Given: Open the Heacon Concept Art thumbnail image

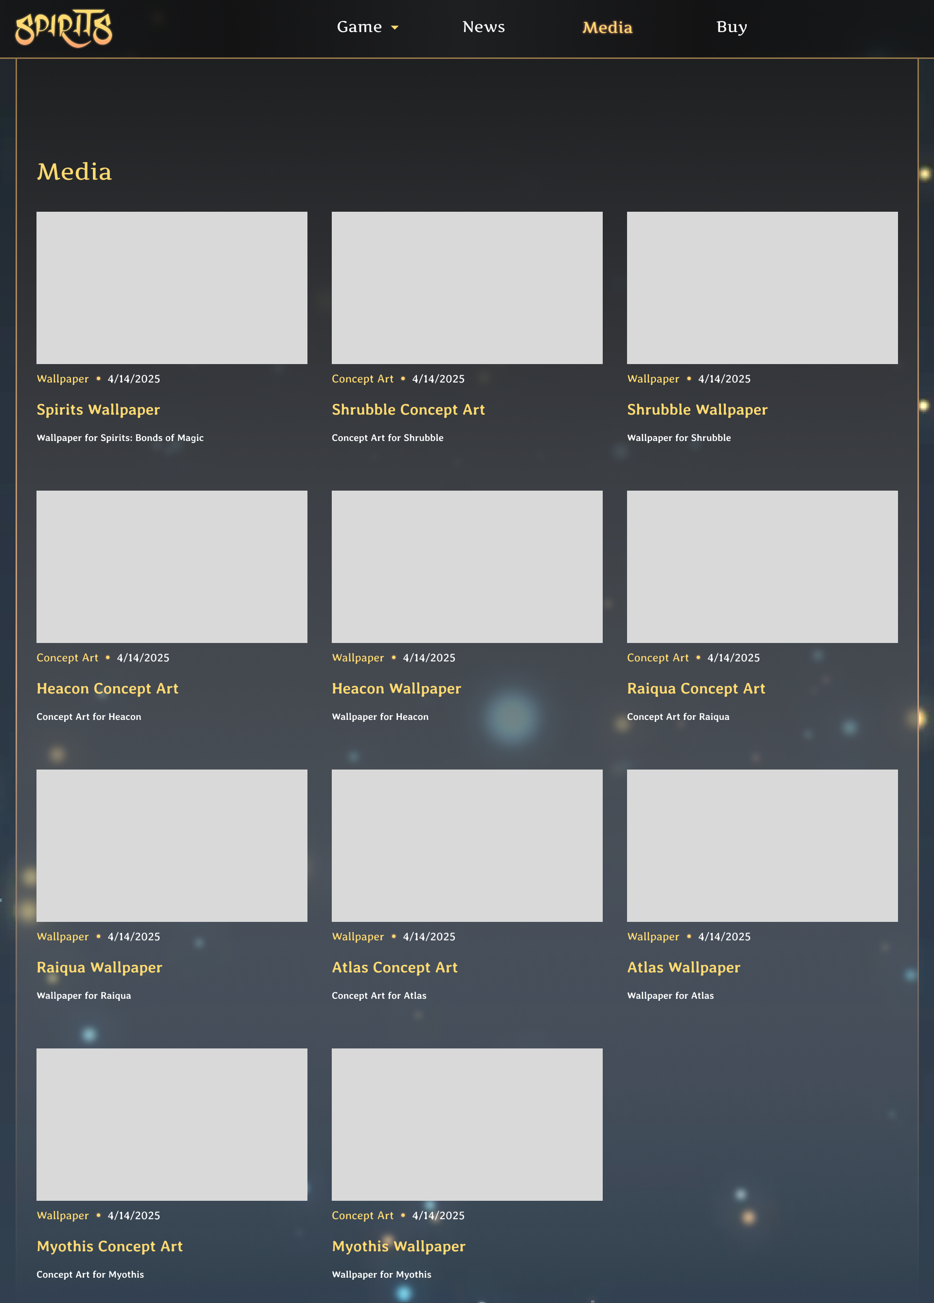Looking at the screenshot, I should click(172, 567).
